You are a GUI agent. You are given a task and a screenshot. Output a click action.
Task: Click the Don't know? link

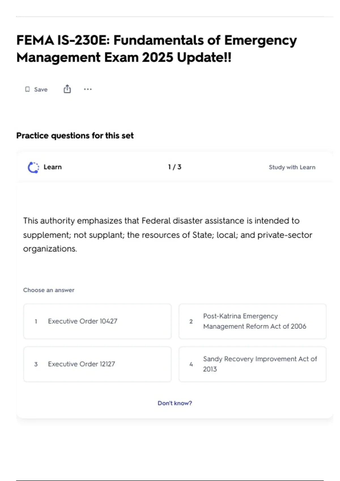(x=175, y=403)
